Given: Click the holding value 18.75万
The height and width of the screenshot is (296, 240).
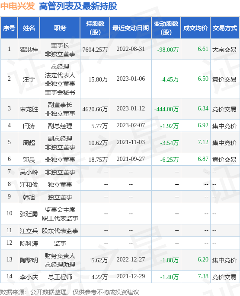Looking at the screenshot, I should (x=98, y=160).
